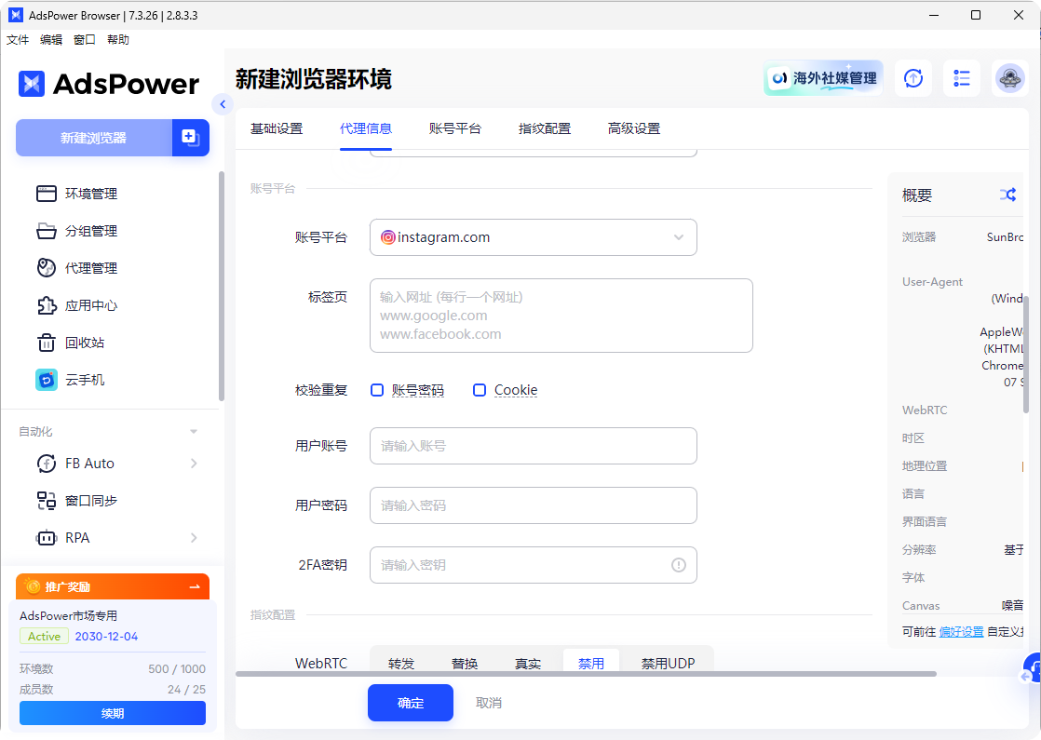Open the 偏好设置 preferences link
Screen dimensions: 1041x740
(961, 631)
